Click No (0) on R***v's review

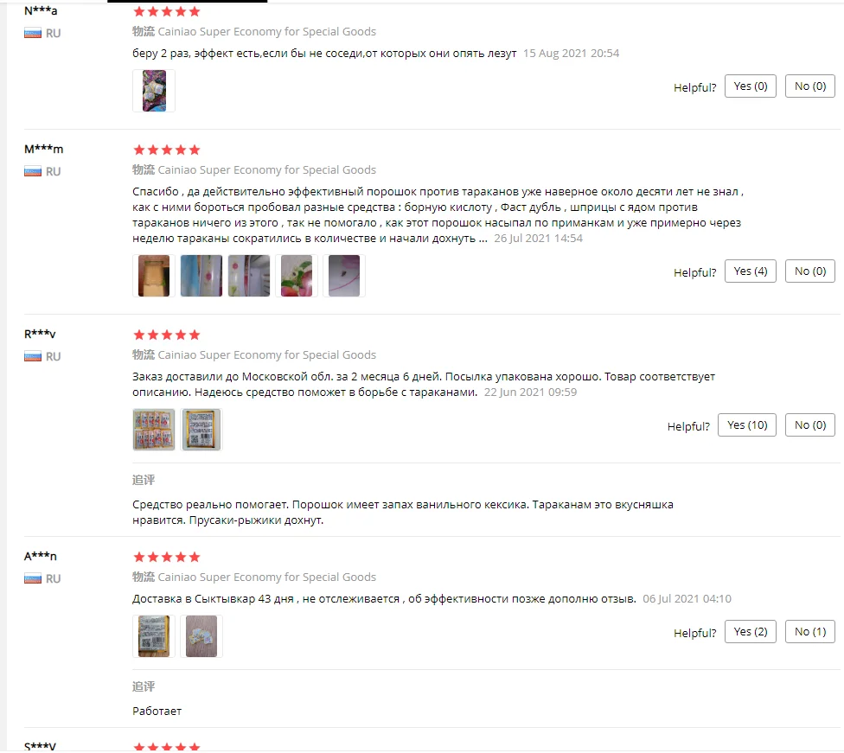point(809,424)
